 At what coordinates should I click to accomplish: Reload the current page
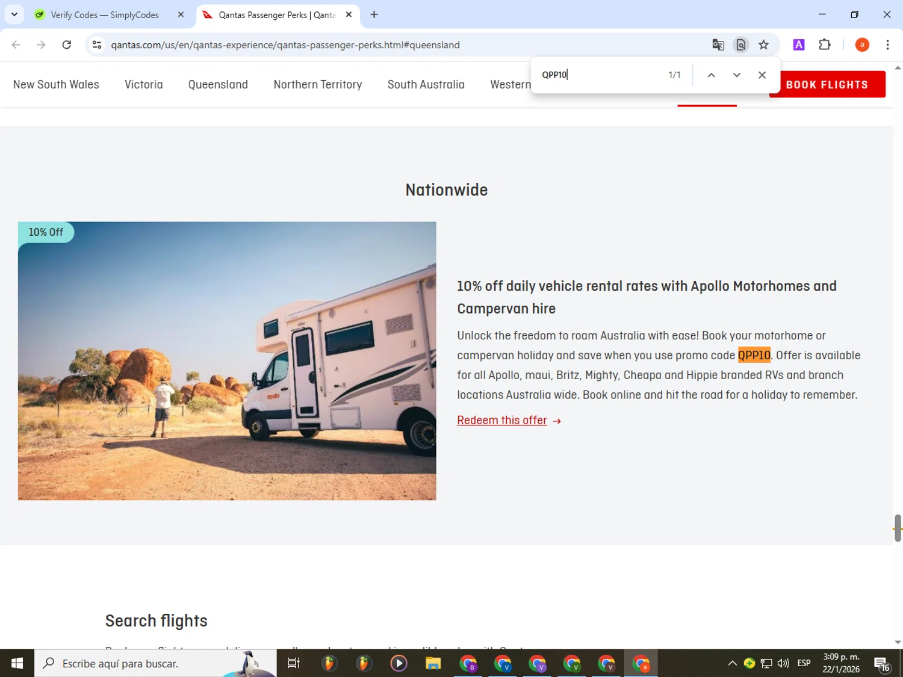coord(67,45)
